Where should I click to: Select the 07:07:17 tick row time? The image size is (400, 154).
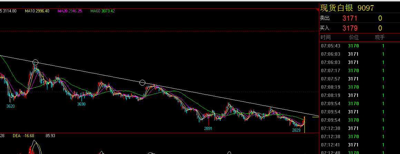point(330,70)
